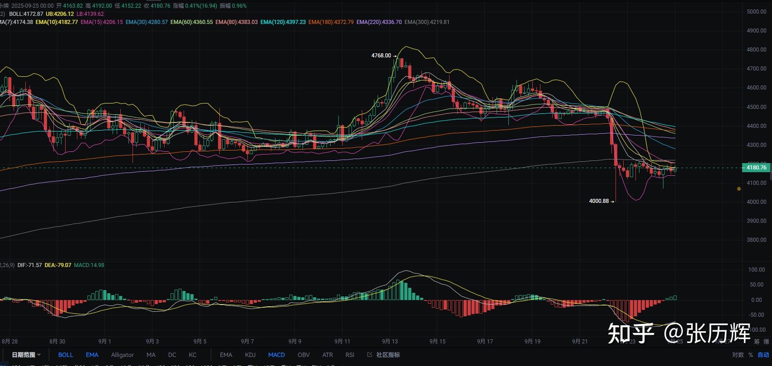Viewport: 772px width, 366px height.
Task: Click the BOLL legend value at top
Action: (26, 14)
